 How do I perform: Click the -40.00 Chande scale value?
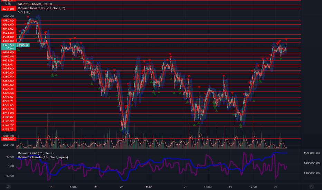click(x=10, y=175)
